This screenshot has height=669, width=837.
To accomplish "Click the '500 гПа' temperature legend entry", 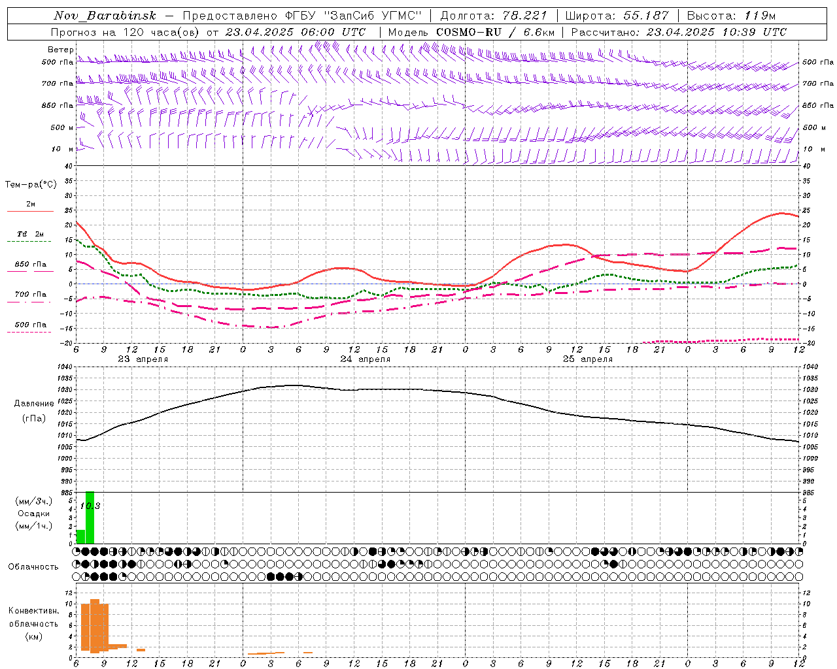I will (x=31, y=325).
